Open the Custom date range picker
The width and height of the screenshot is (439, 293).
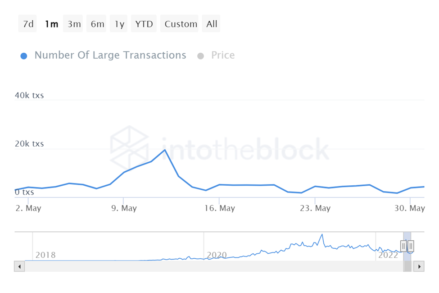(x=181, y=24)
